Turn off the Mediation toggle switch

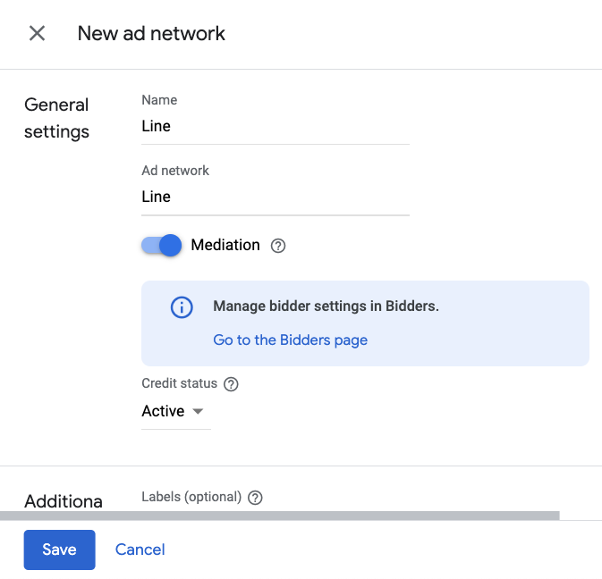click(162, 245)
